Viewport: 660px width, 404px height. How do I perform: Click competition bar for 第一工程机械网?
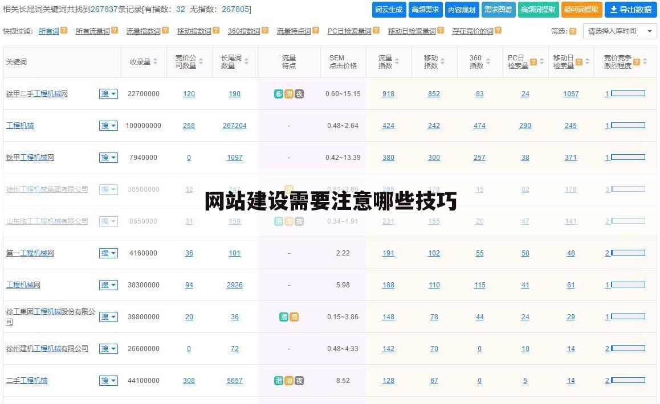pos(628,253)
